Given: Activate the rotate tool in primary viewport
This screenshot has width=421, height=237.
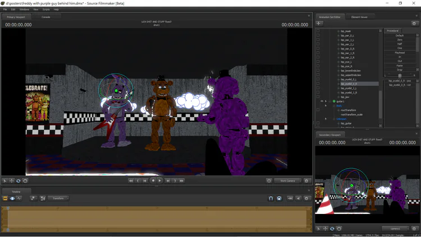Looking at the screenshot, I should [x=19, y=181].
